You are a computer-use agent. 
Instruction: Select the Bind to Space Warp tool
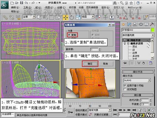click(18, 17)
